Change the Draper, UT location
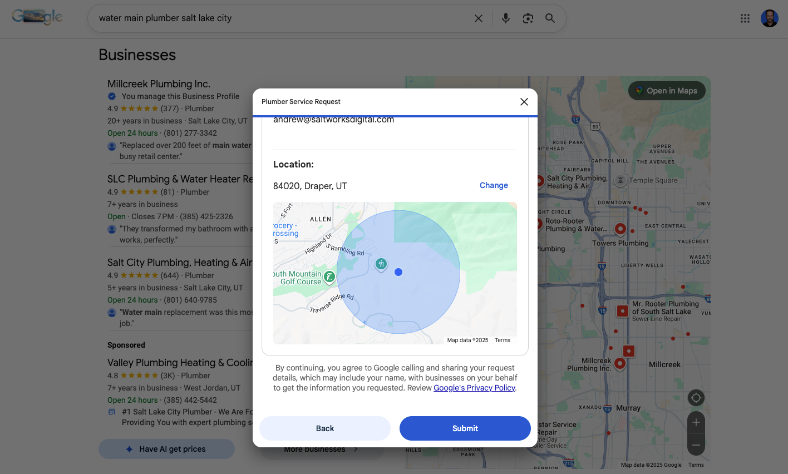The height and width of the screenshot is (474, 788). click(494, 185)
